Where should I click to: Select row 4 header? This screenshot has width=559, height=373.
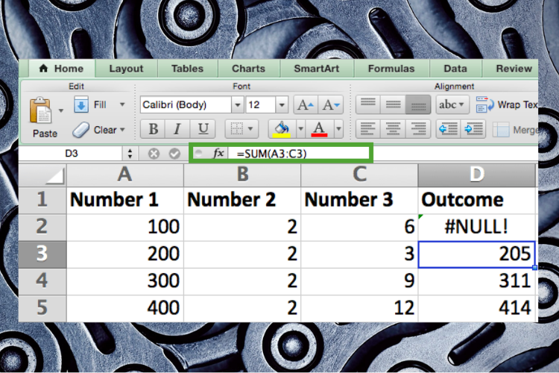click(42, 281)
